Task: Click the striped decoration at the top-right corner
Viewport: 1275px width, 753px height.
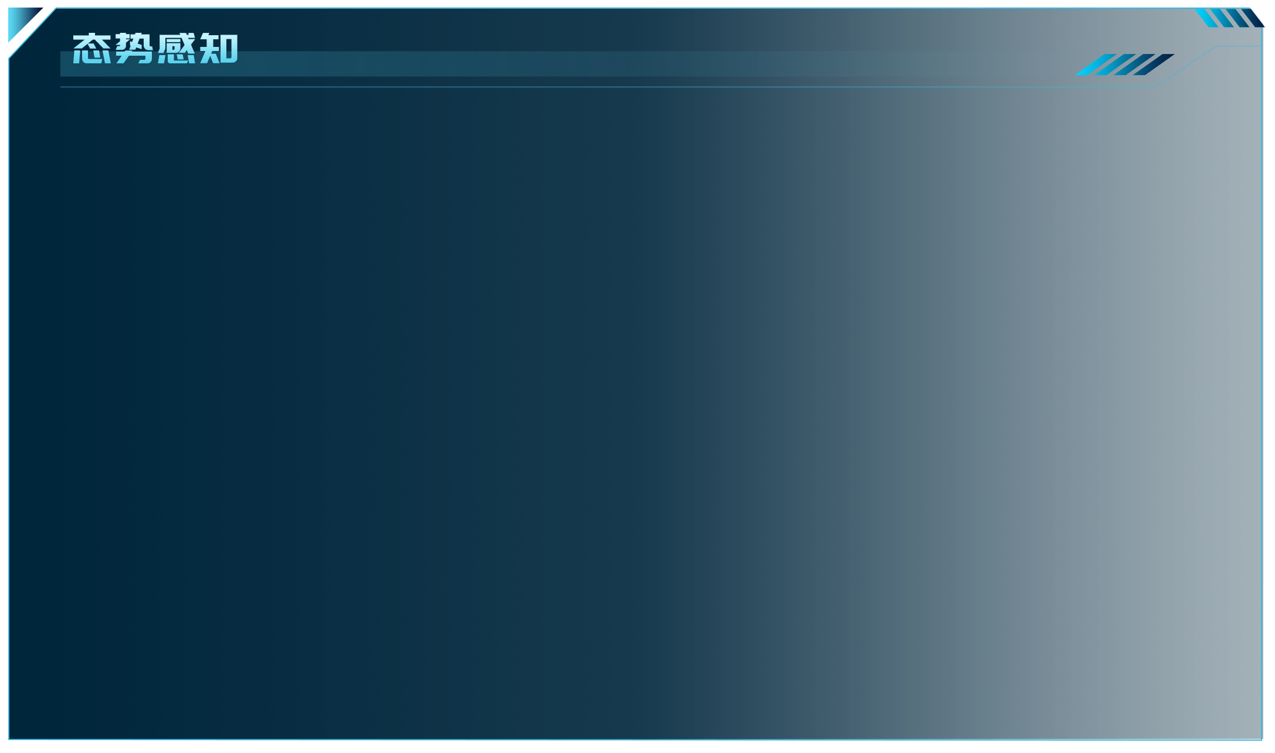Action: 1230,18
